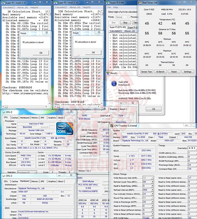Click Write to Read (same rank) value 17
Image resolution: width=197 pixels, height=219 pixels.
tap(192, 178)
